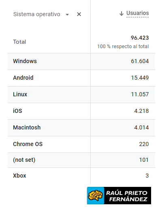Open the Sistema operativo dimension dropdown arrow
158x216 pixels.
coord(67,15)
